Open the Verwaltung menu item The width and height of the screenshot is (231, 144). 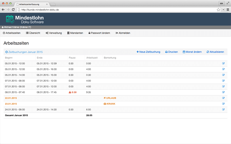54,33
